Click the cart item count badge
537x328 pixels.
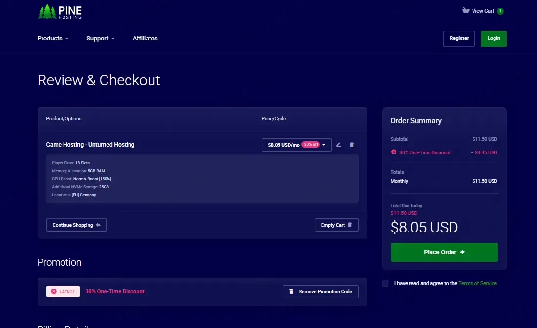pos(500,11)
